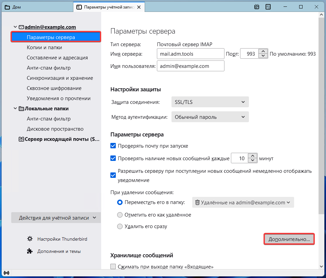Click the 'Дополнительно...' button
This screenshot has width=326, height=278.
[x=289, y=239]
